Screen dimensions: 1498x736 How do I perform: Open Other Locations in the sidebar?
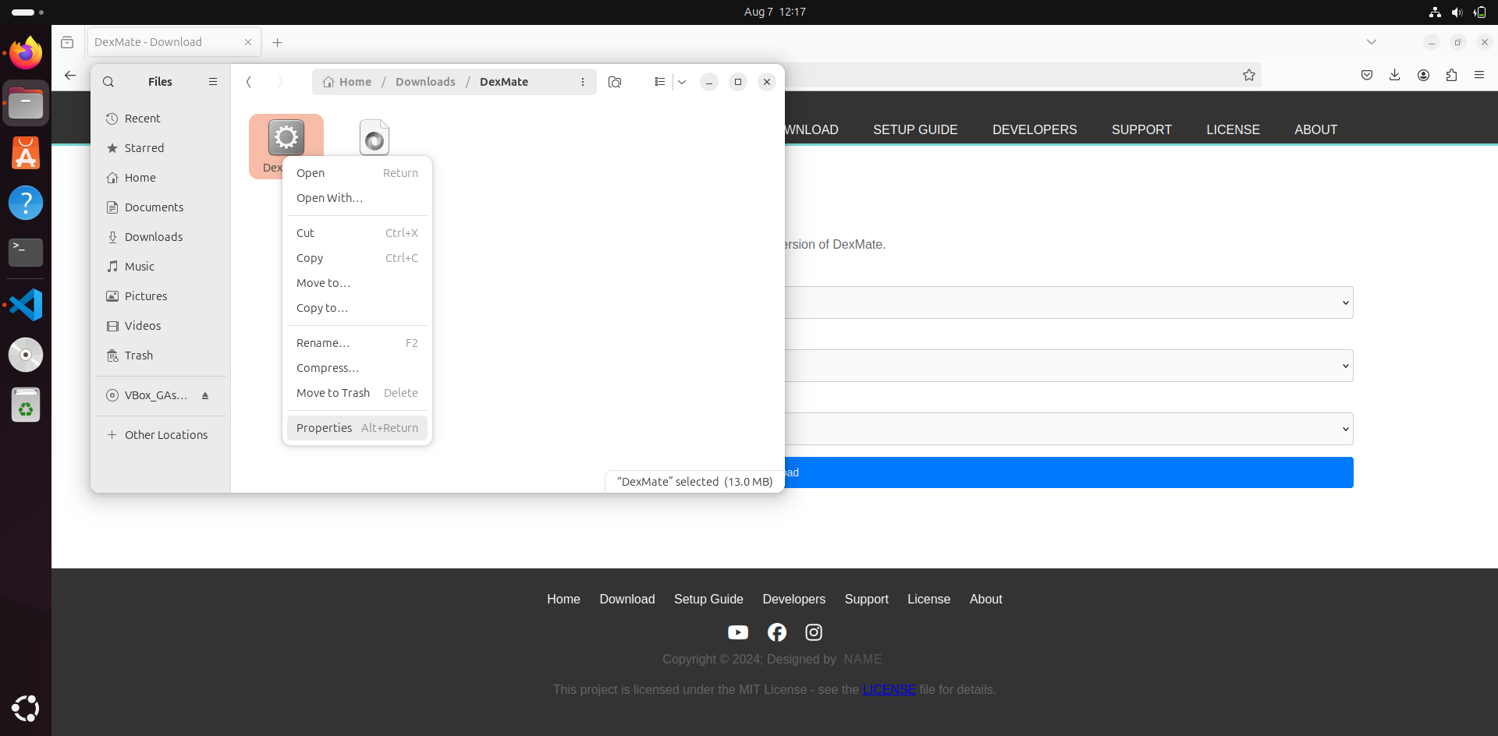161,435
